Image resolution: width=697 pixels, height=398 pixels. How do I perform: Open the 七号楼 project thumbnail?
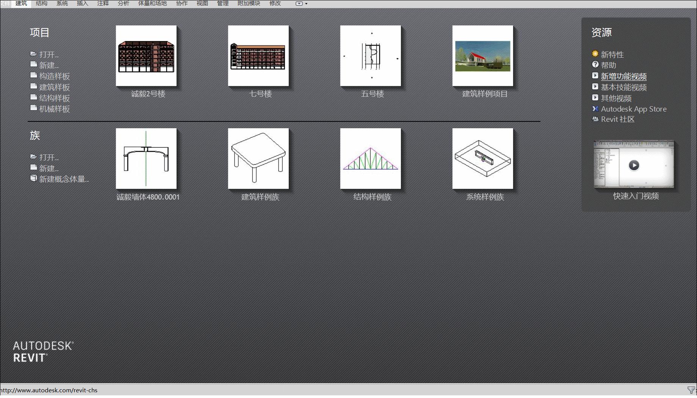pos(258,56)
